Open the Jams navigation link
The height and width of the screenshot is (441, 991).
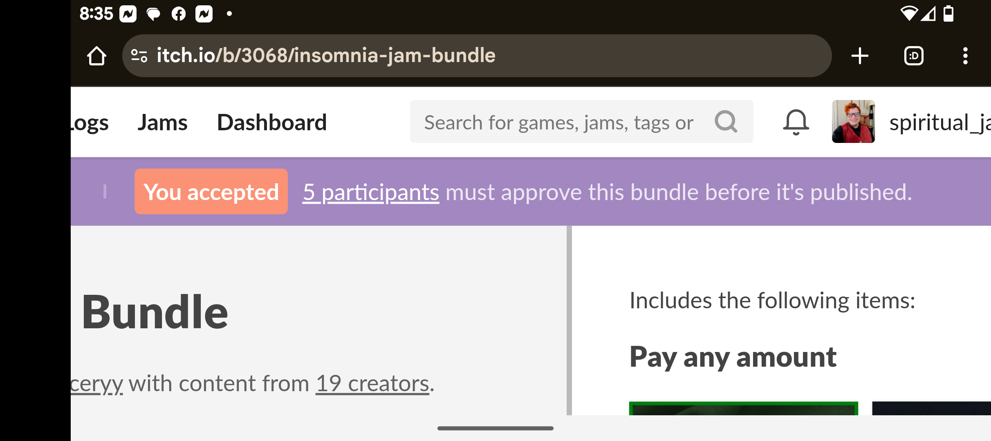click(x=162, y=122)
